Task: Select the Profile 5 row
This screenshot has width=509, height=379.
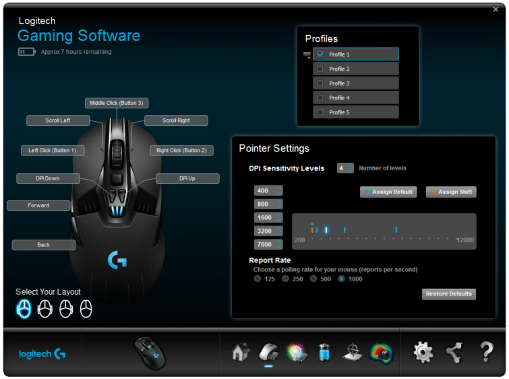Action: point(356,112)
